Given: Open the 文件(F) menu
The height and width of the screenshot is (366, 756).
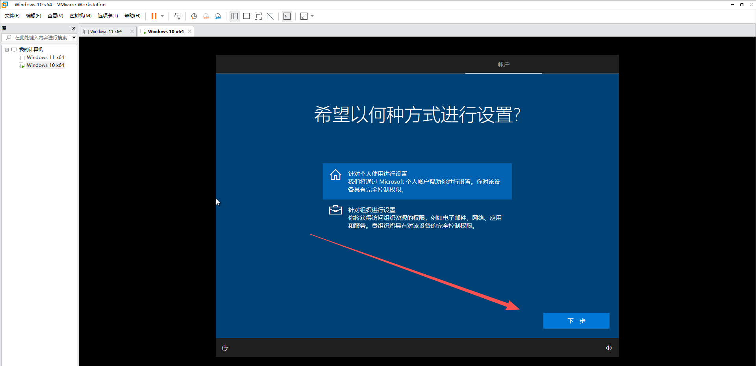Looking at the screenshot, I should pos(12,16).
